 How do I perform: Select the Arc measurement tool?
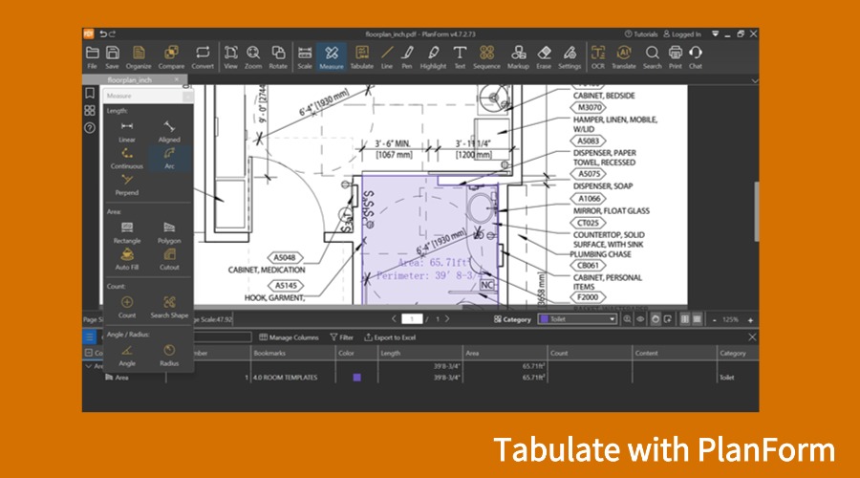coord(169,158)
